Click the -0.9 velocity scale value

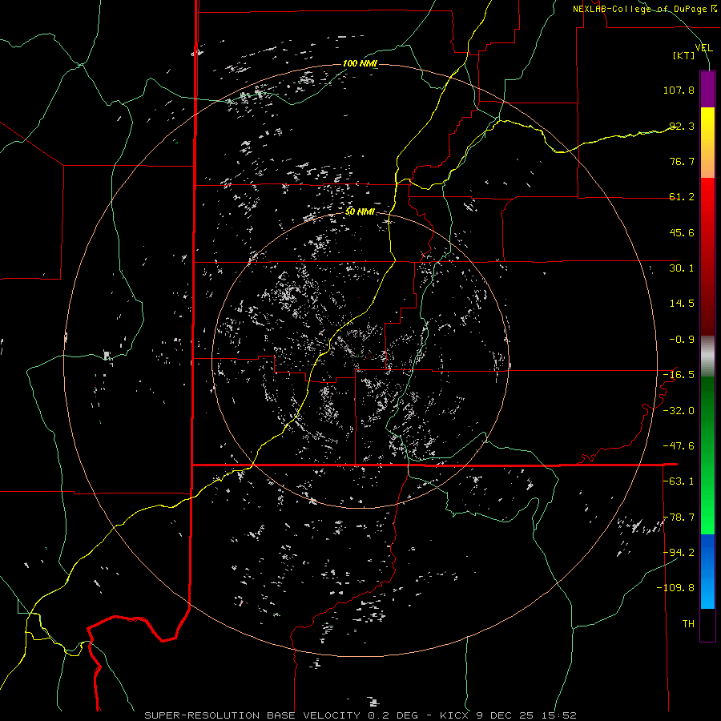(x=682, y=340)
